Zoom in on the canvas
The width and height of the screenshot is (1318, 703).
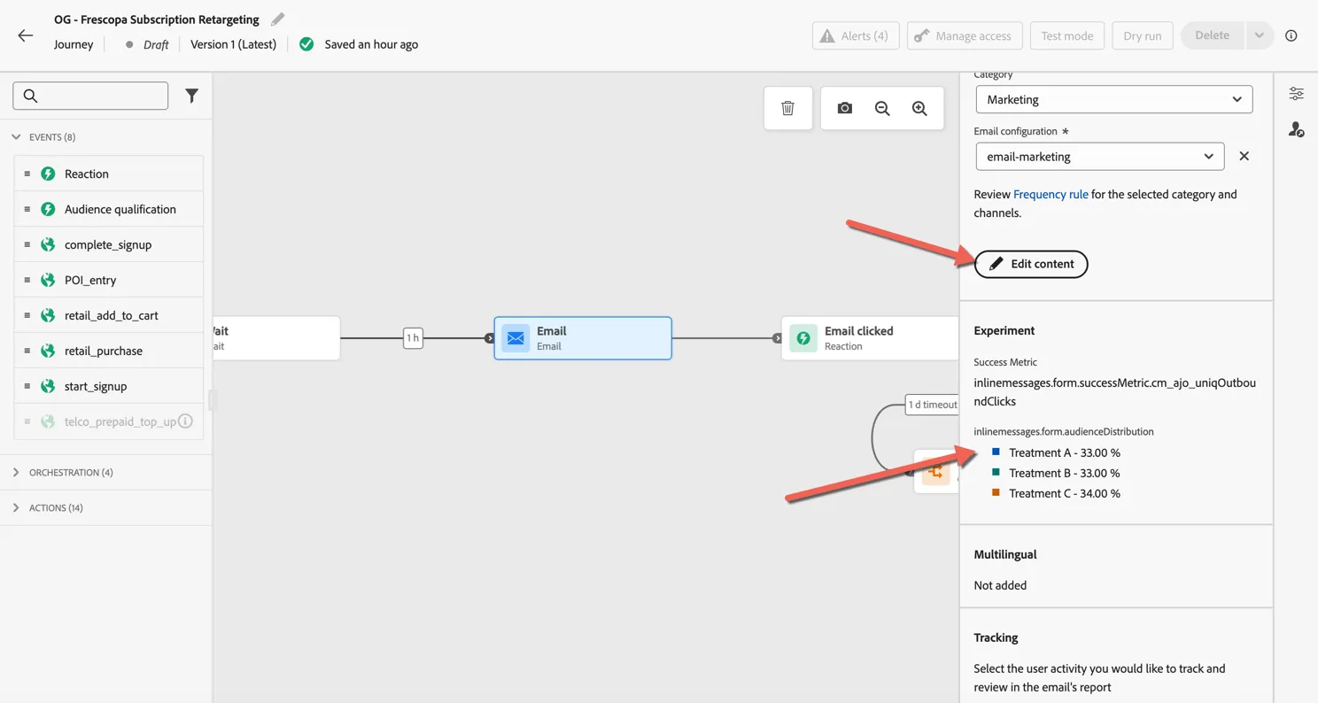click(x=919, y=108)
